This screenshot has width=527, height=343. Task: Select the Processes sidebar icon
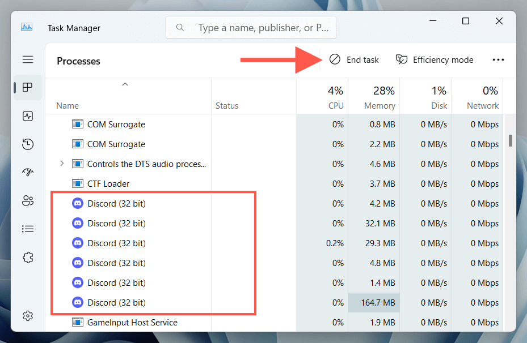point(28,88)
